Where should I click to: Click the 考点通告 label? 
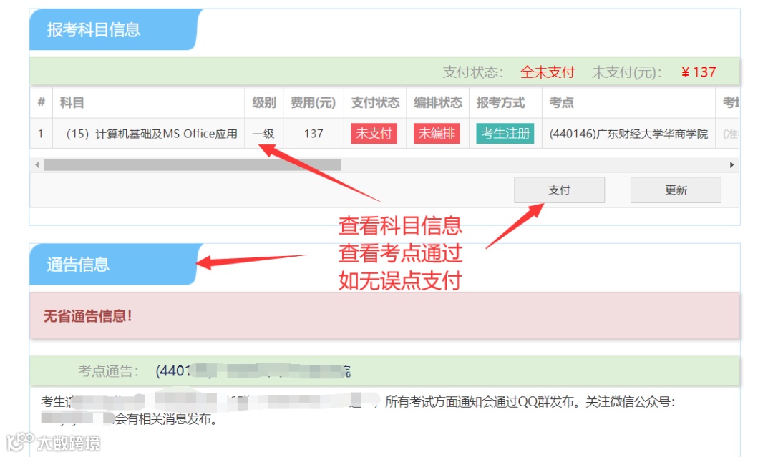click(x=108, y=370)
